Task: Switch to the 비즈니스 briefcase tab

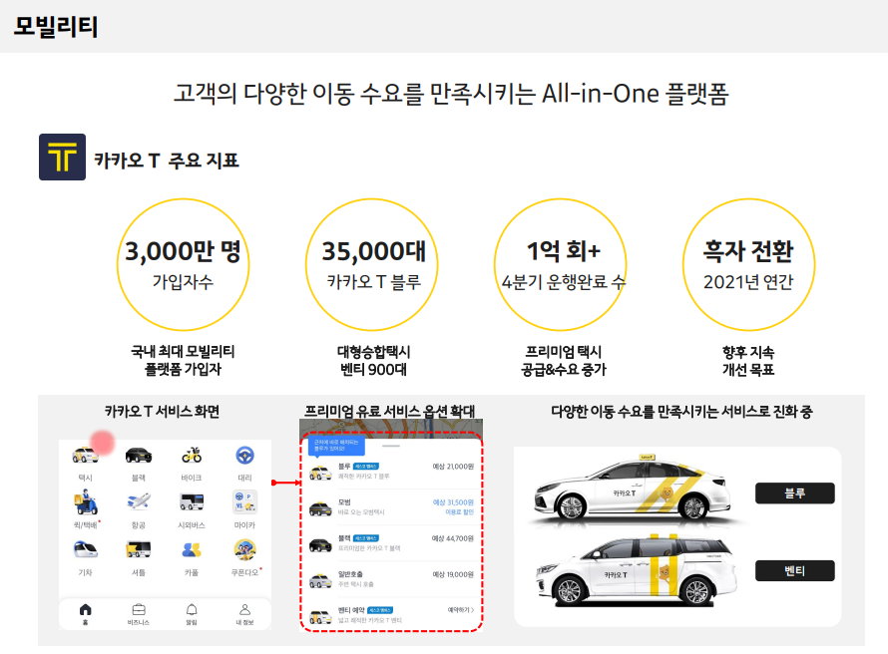Action: pos(138,614)
